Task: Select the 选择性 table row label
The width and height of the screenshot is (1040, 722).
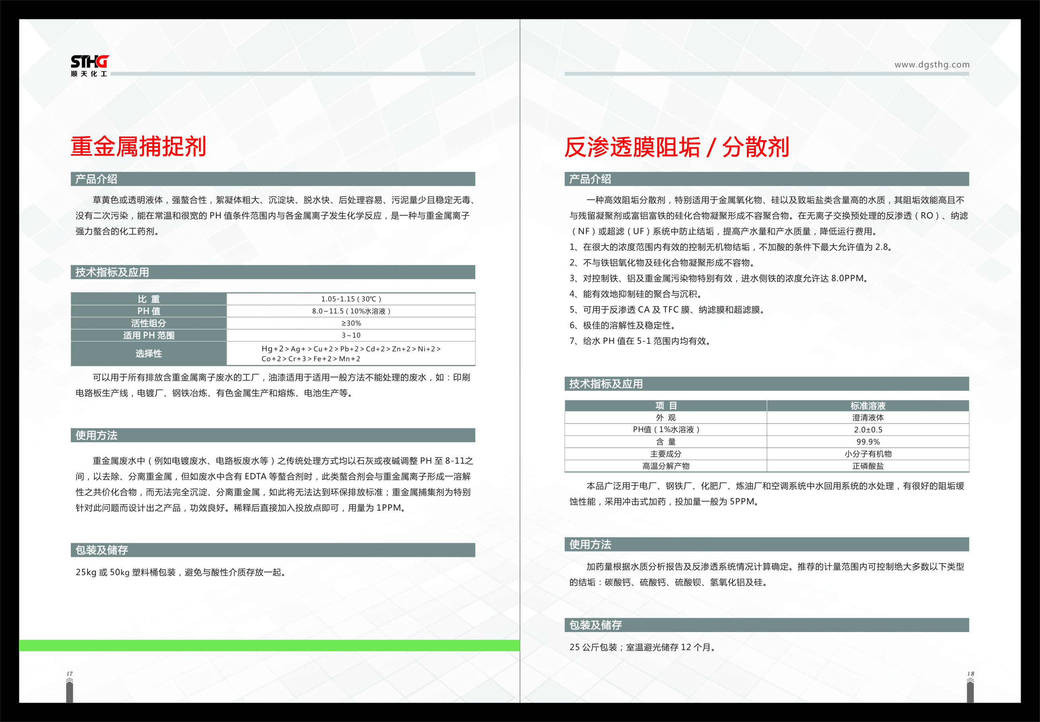Action: point(149,353)
